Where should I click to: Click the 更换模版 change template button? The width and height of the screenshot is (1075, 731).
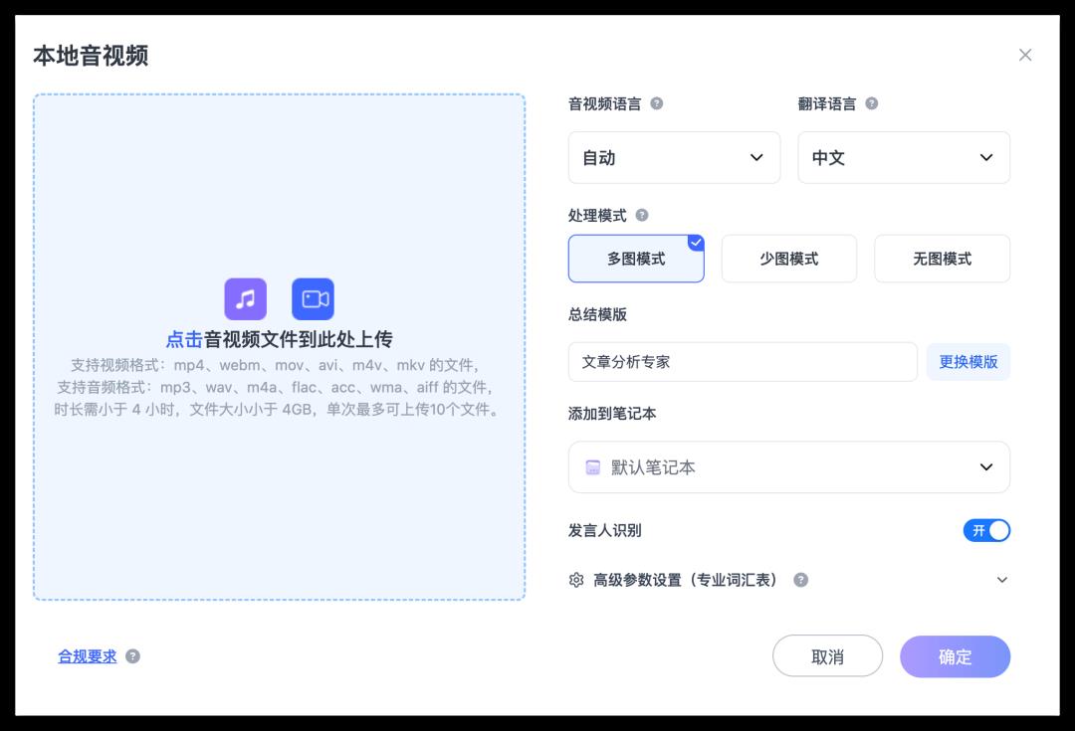(x=967, y=362)
